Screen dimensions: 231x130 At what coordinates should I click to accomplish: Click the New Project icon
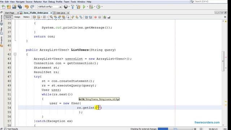tap(9, 6)
